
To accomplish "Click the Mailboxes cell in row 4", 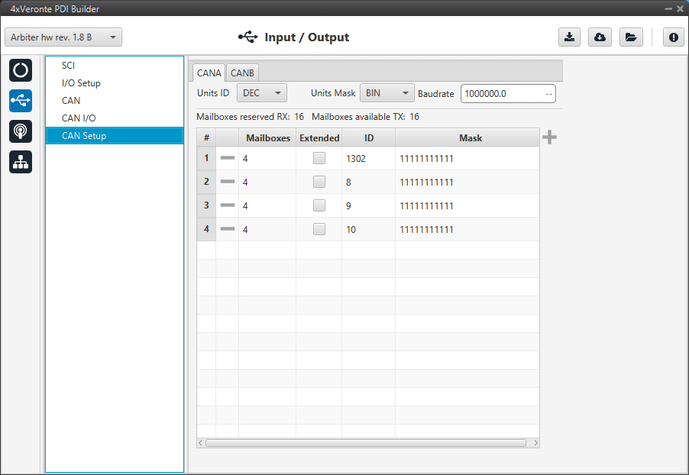I will click(x=267, y=229).
